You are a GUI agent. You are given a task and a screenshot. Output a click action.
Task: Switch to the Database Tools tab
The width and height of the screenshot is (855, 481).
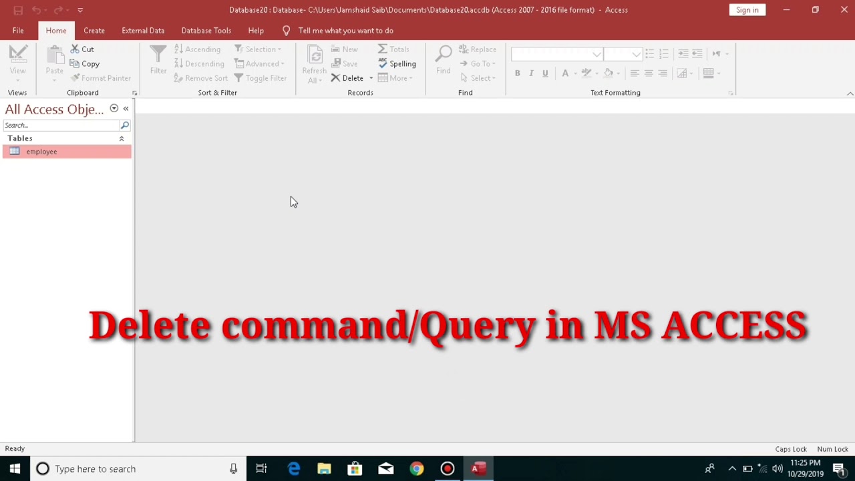(206, 31)
